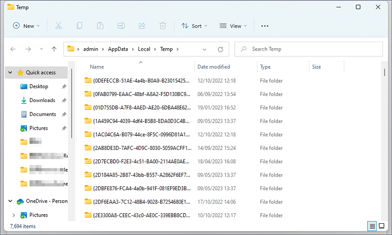Sort by the Size column header

click(x=316, y=67)
